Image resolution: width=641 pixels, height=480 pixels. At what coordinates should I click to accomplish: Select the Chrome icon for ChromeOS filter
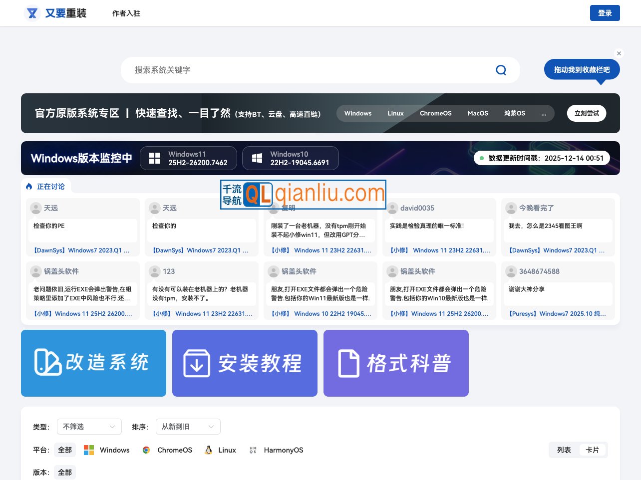(x=146, y=450)
